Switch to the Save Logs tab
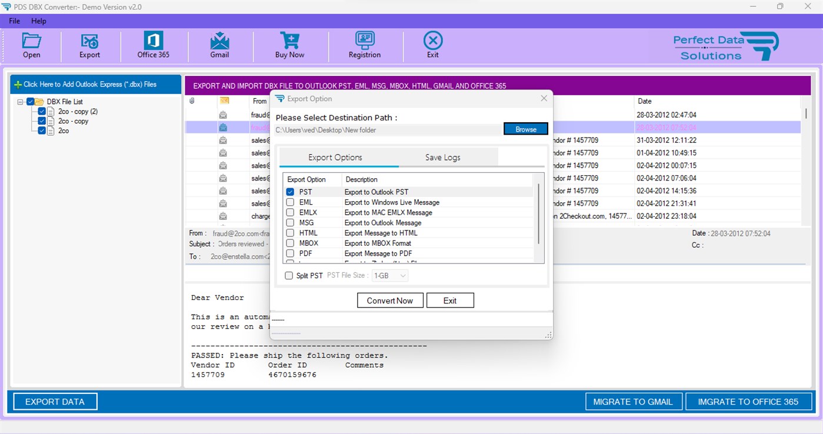The image size is (823, 434). (442, 157)
